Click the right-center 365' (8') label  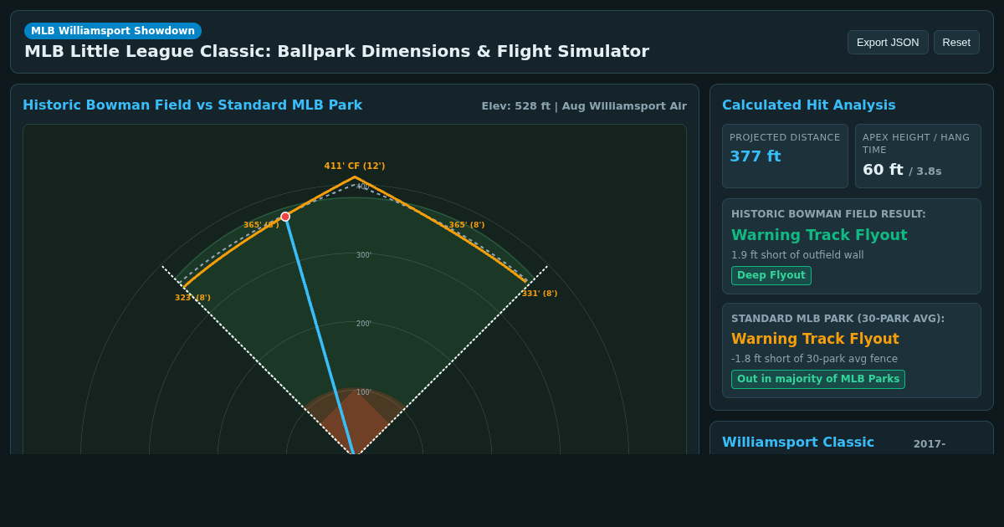coord(467,225)
